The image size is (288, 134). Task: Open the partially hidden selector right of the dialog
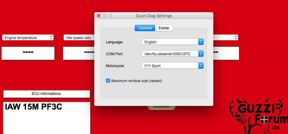pyautogui.click(x=226, y=38)
